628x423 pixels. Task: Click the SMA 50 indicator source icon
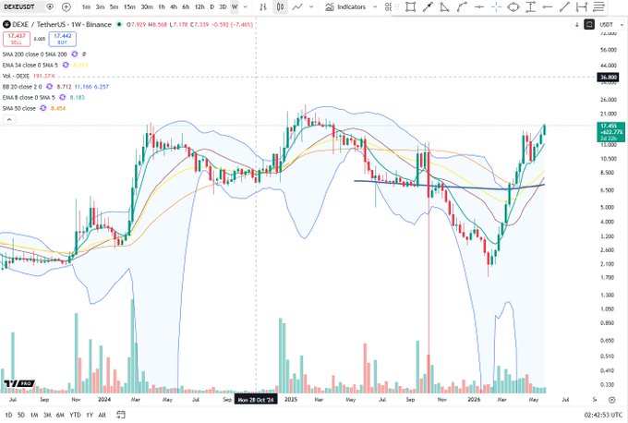[43, 108]
